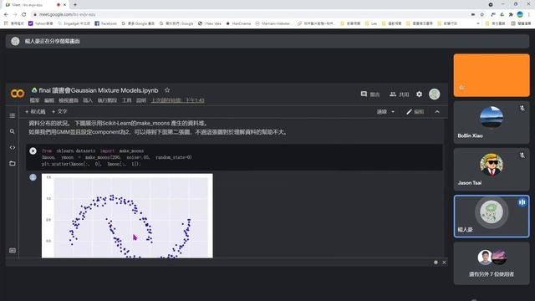Open Colab settings gear
535x301 pixels.
point(419,94)
